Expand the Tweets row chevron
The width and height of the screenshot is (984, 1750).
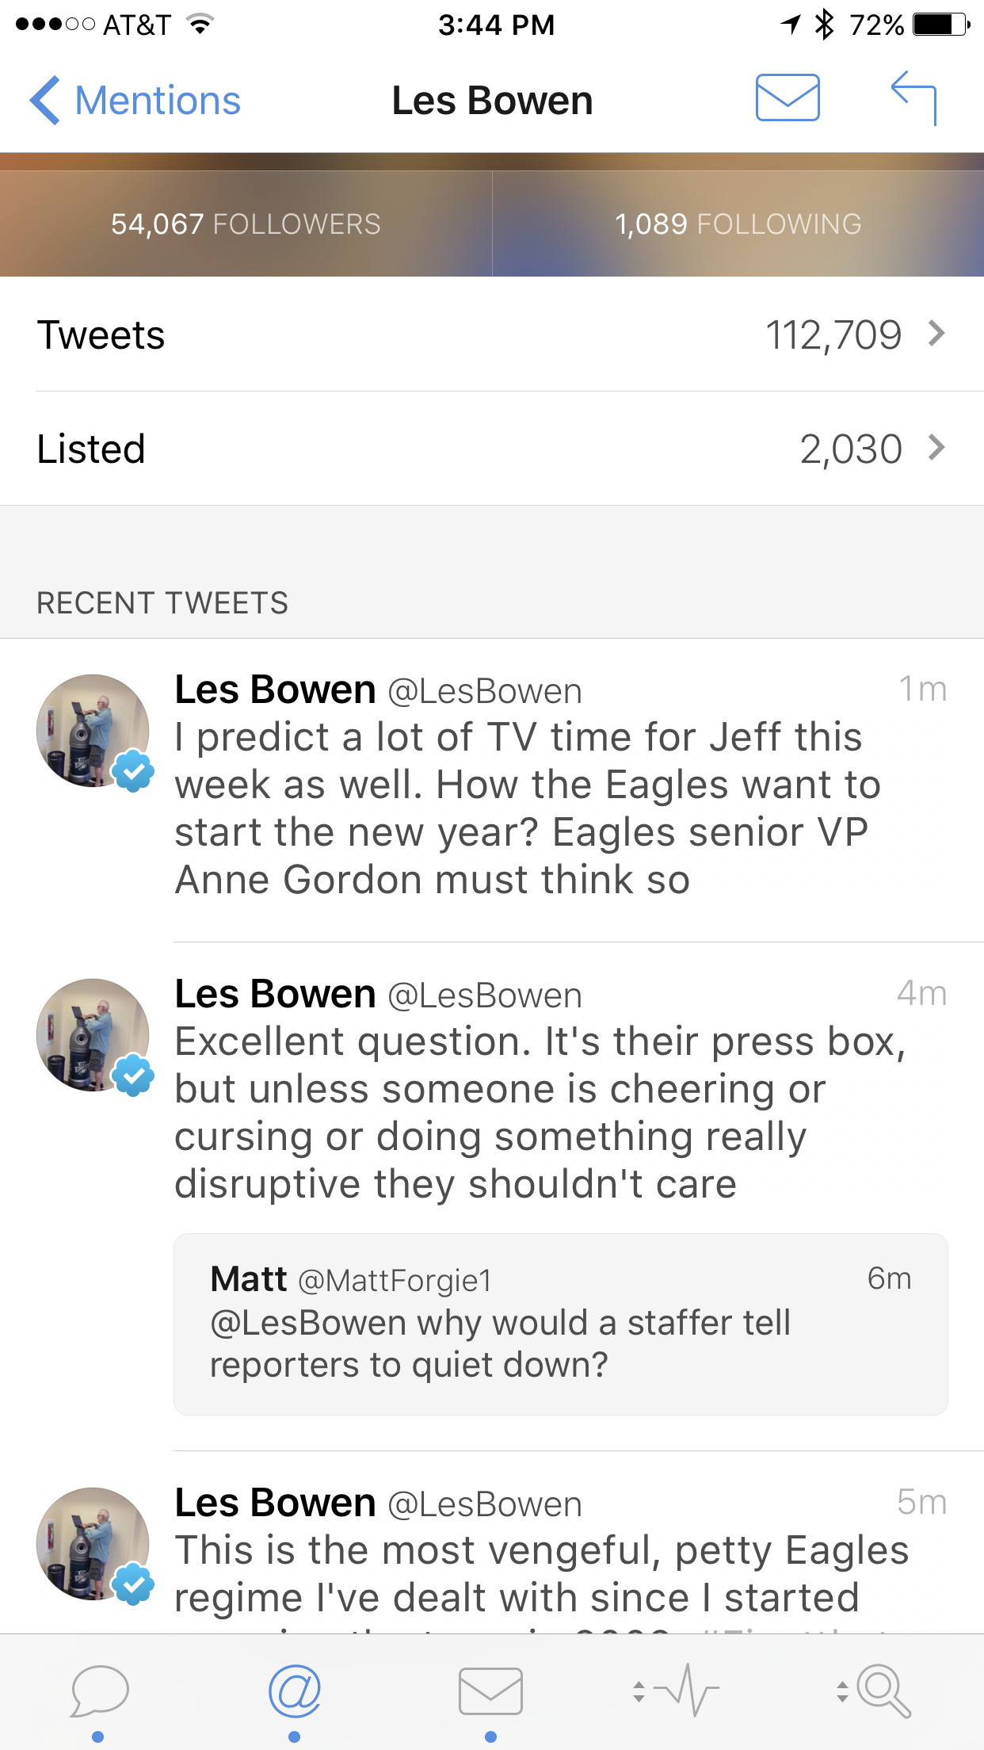937,334
